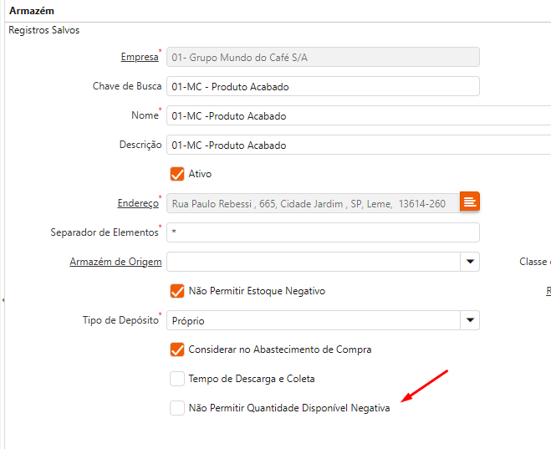The height and width of the screenshot is (449, 551).
Task: Enable Tempo de Descarga e Coleta
Action: pyautogui.click(x=176, y=379)
